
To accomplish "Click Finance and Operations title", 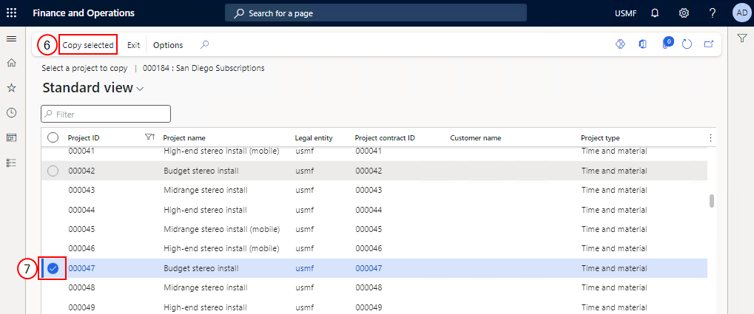I will click(84, 13).
